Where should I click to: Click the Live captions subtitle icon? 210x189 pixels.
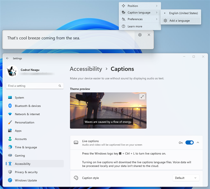[x=76, y=143]
